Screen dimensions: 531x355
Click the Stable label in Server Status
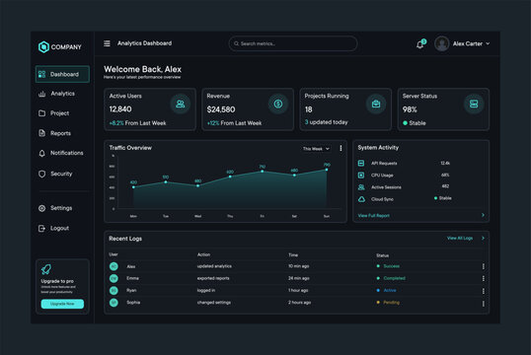(417, 123)
